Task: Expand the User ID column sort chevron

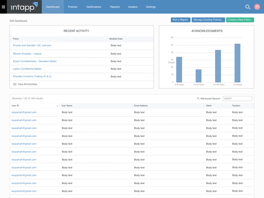Action: (57, 106)
